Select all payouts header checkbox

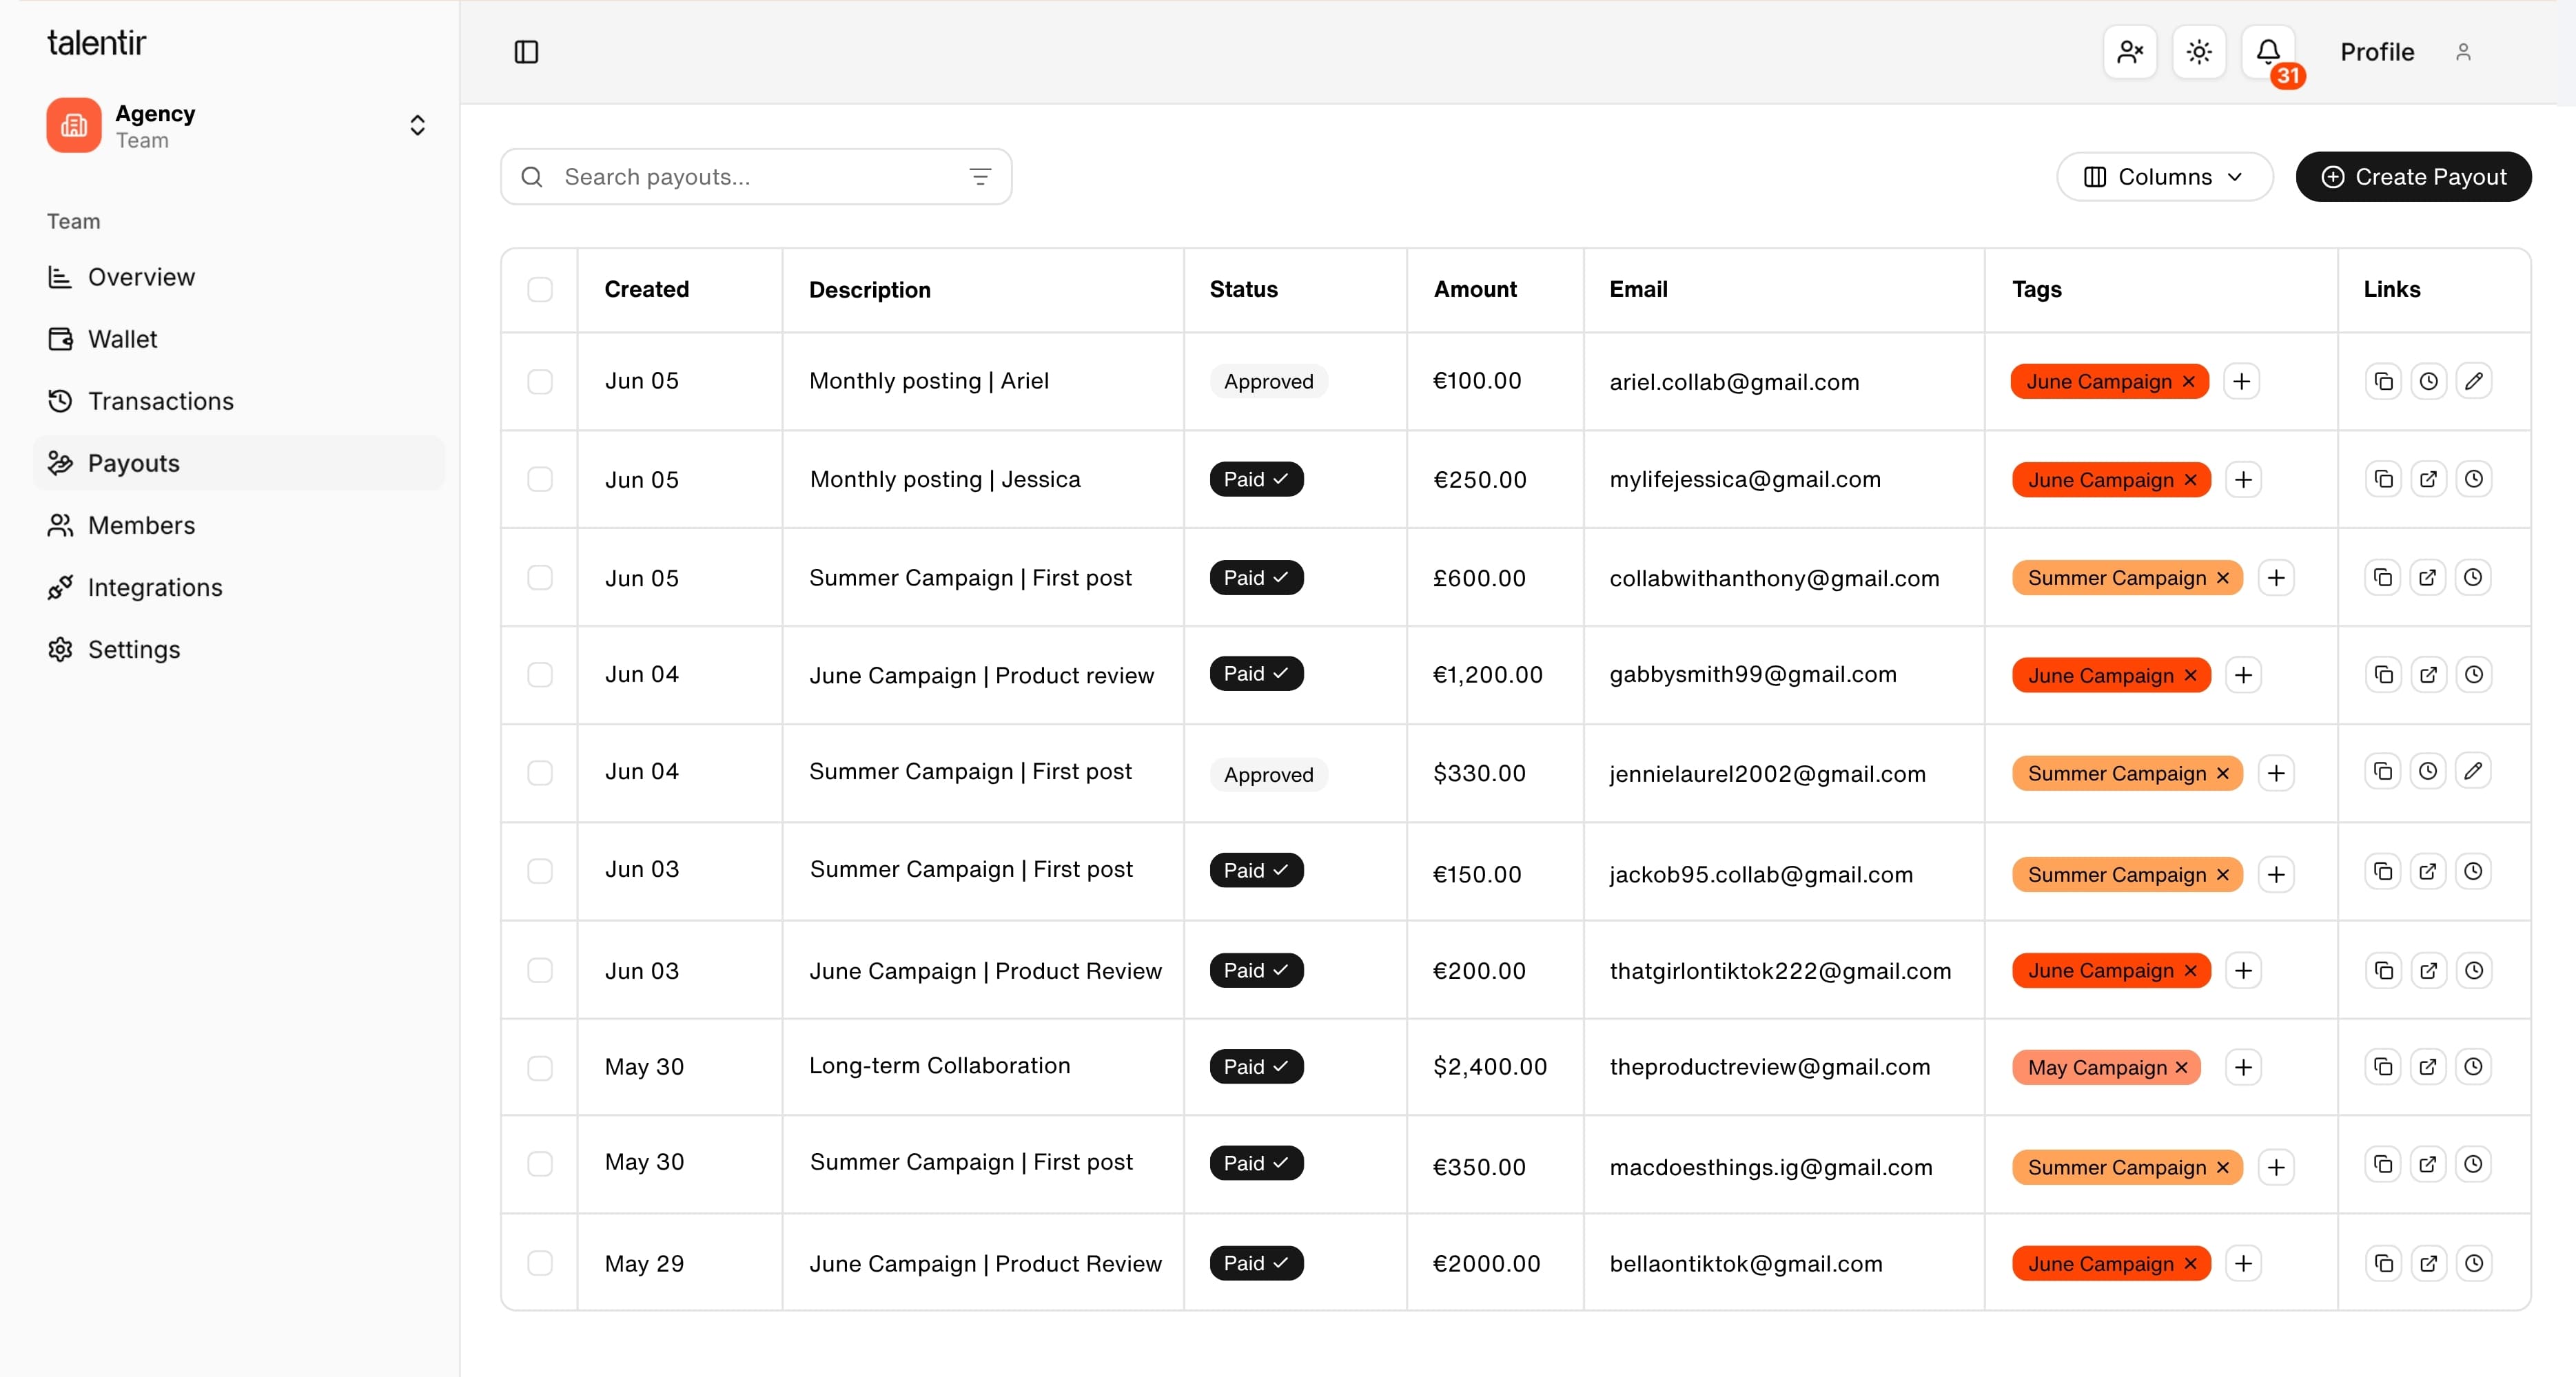click(x=540, y=290)
